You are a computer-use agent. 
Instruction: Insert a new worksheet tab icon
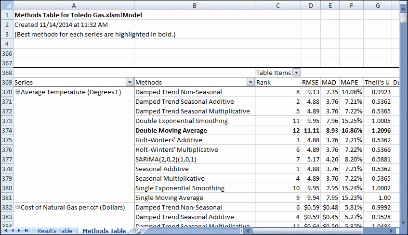coord(138,231)
